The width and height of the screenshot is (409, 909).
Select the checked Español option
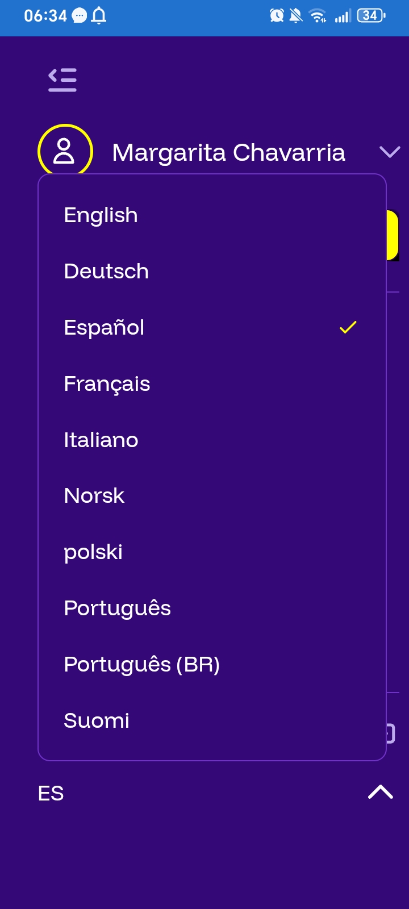[105, 328]
